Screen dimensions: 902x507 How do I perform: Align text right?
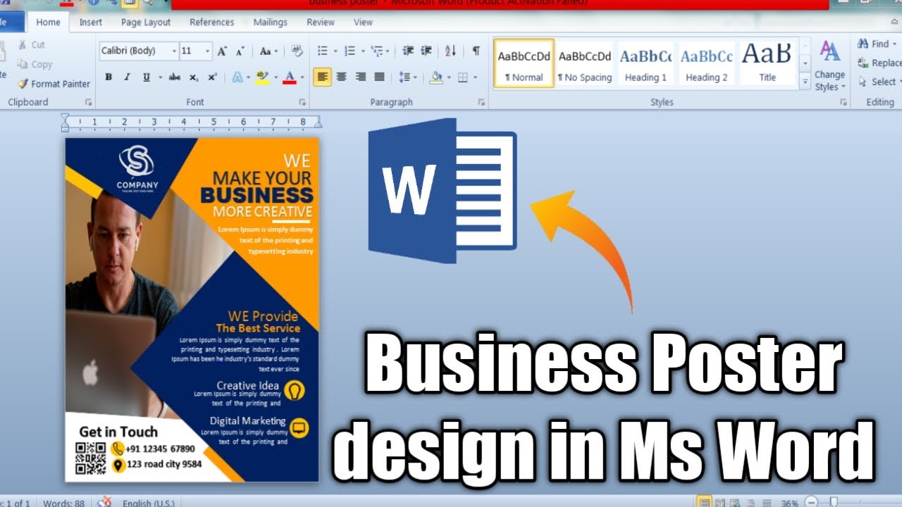pos(361,77)
